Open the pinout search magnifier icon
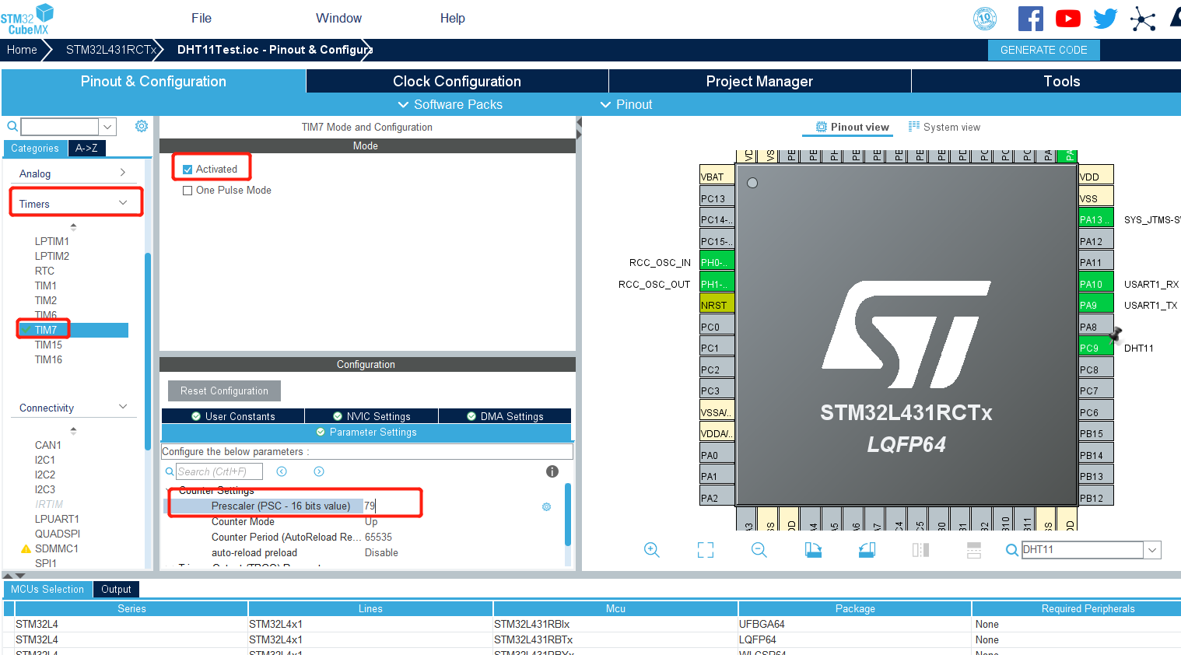The width and height of the screenshot is (1181, 655). (x=1011, y=550)
